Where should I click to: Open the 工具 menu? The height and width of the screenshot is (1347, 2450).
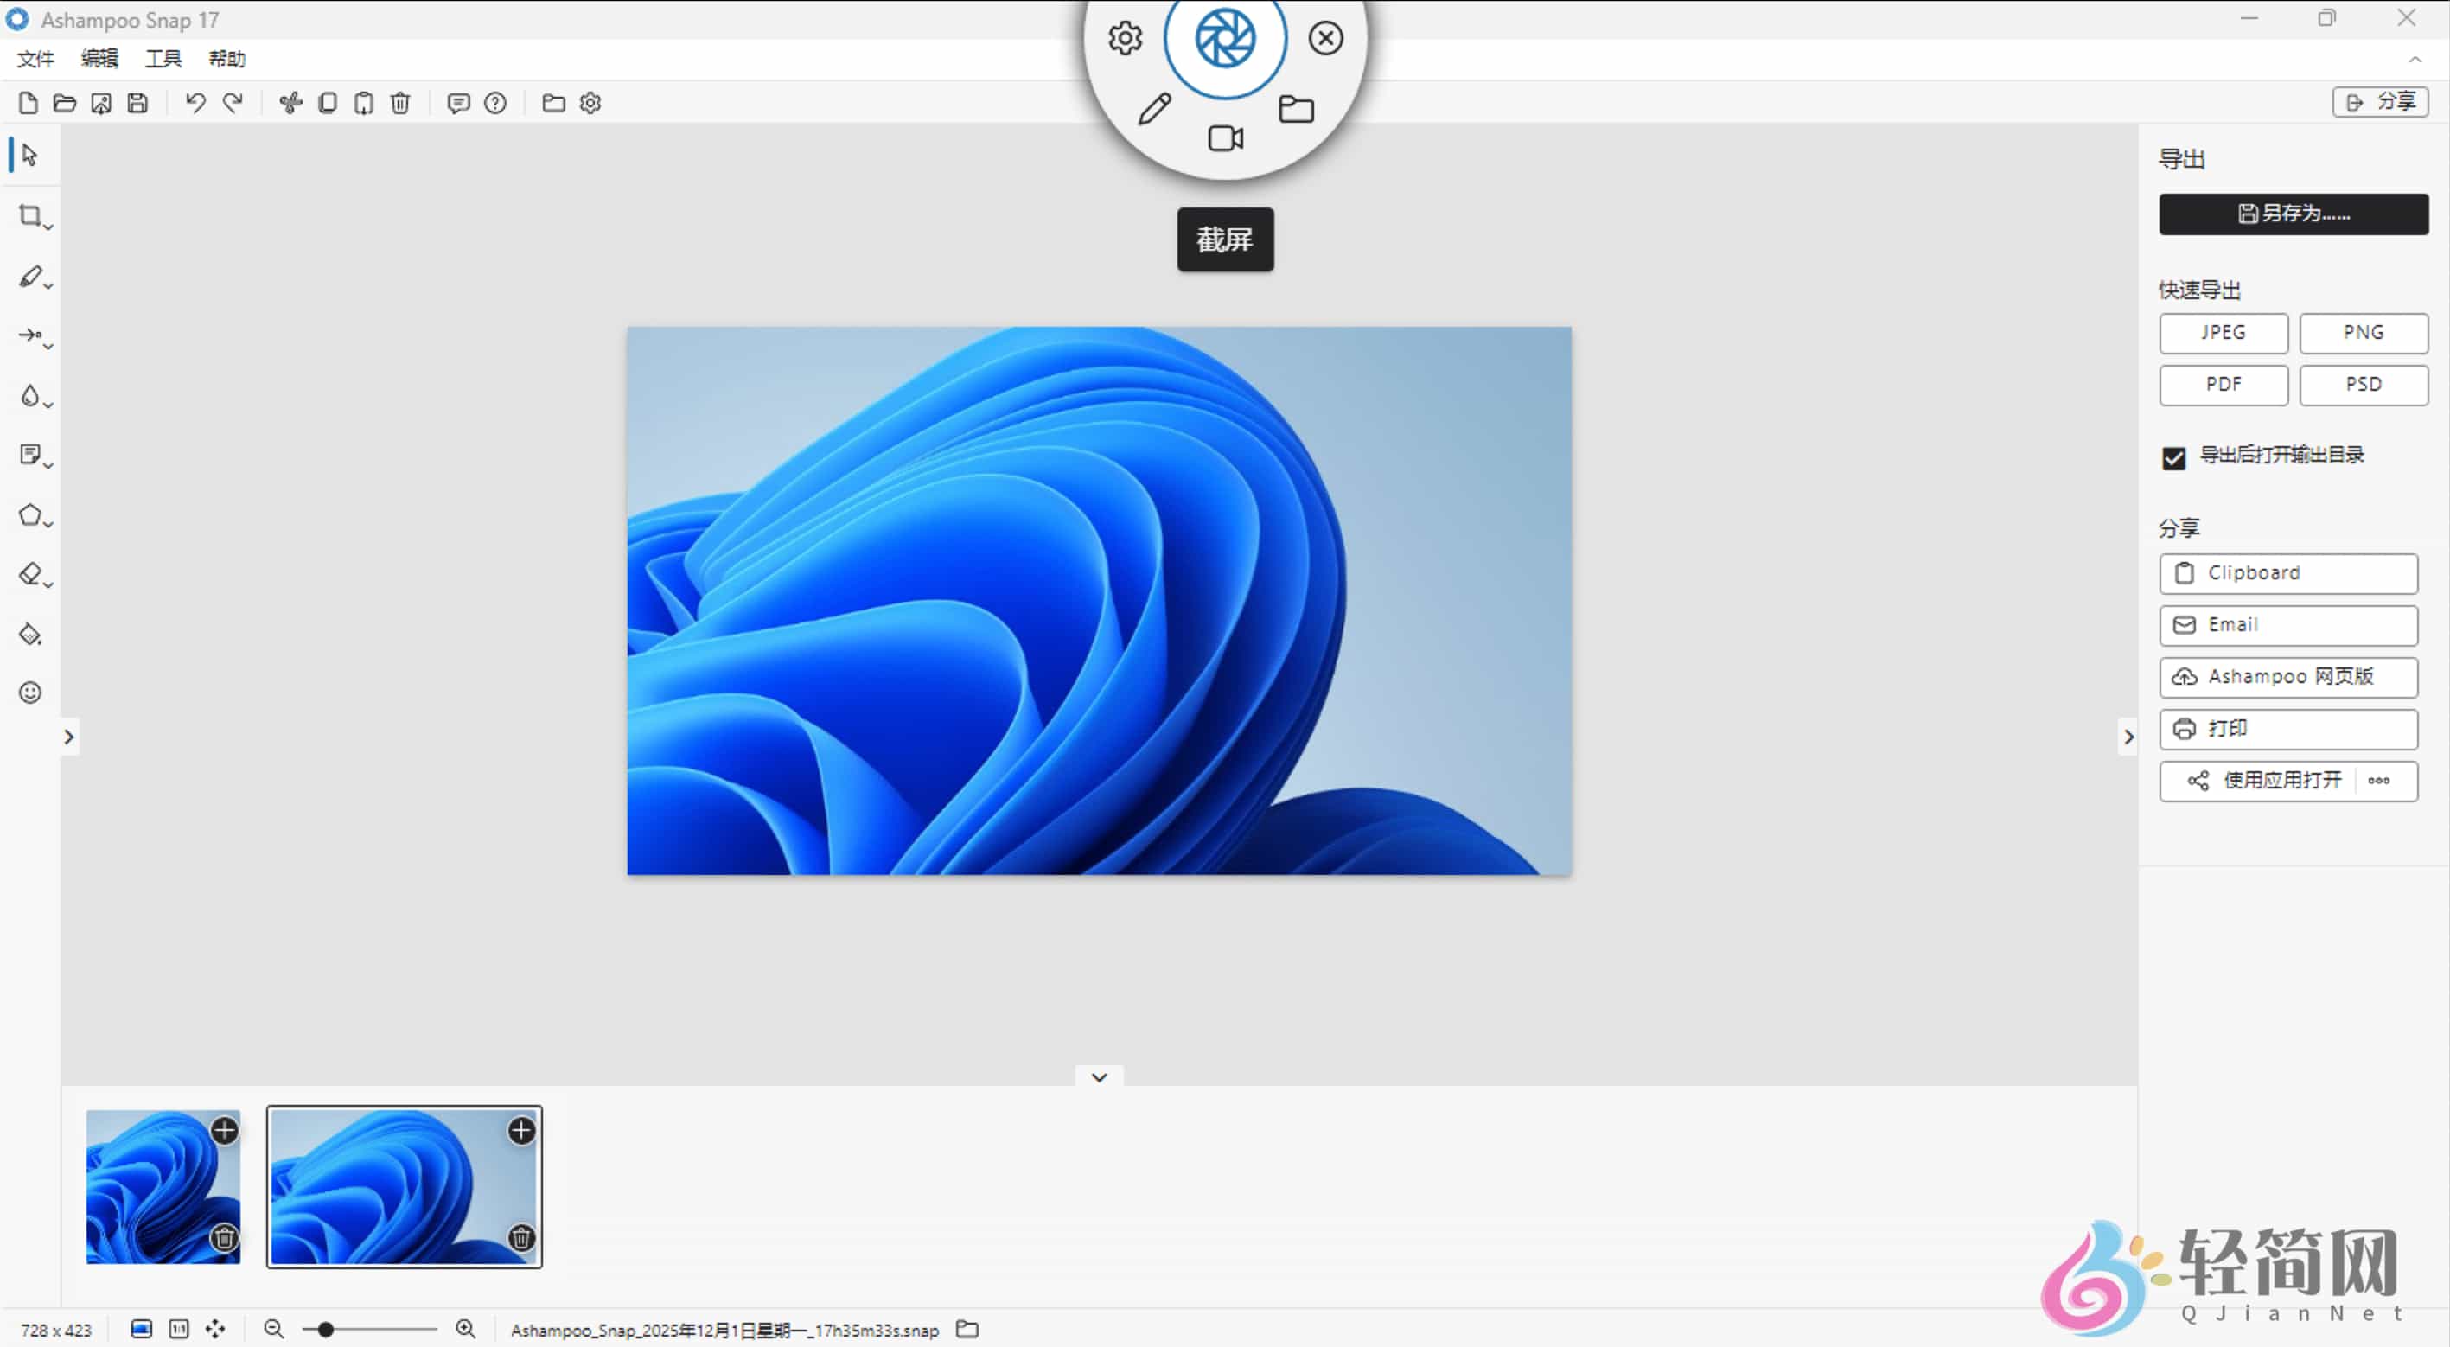point(163,59)
